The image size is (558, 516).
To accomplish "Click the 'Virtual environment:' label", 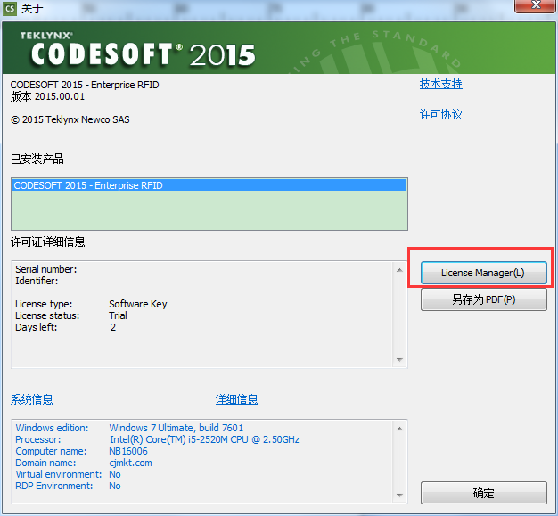I will 58,474.
